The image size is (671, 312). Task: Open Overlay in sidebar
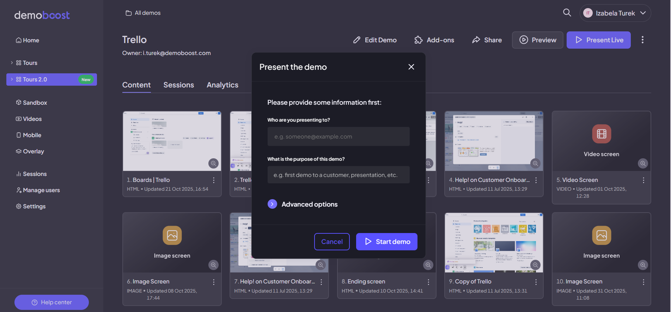30,151
